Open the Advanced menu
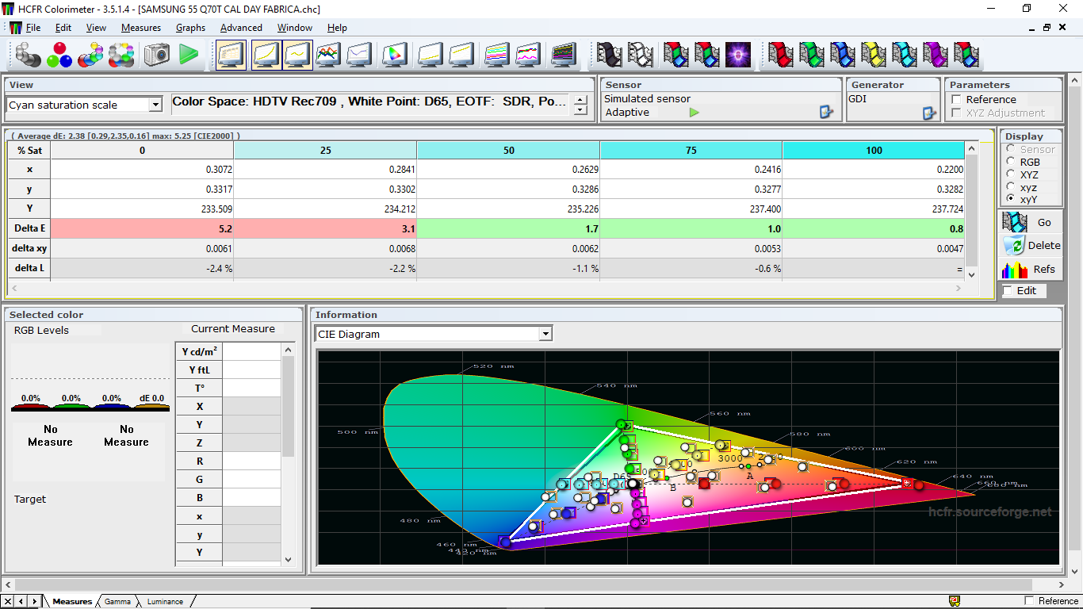This screenshot has width=1083, height=609. click(x=241, y=28)
